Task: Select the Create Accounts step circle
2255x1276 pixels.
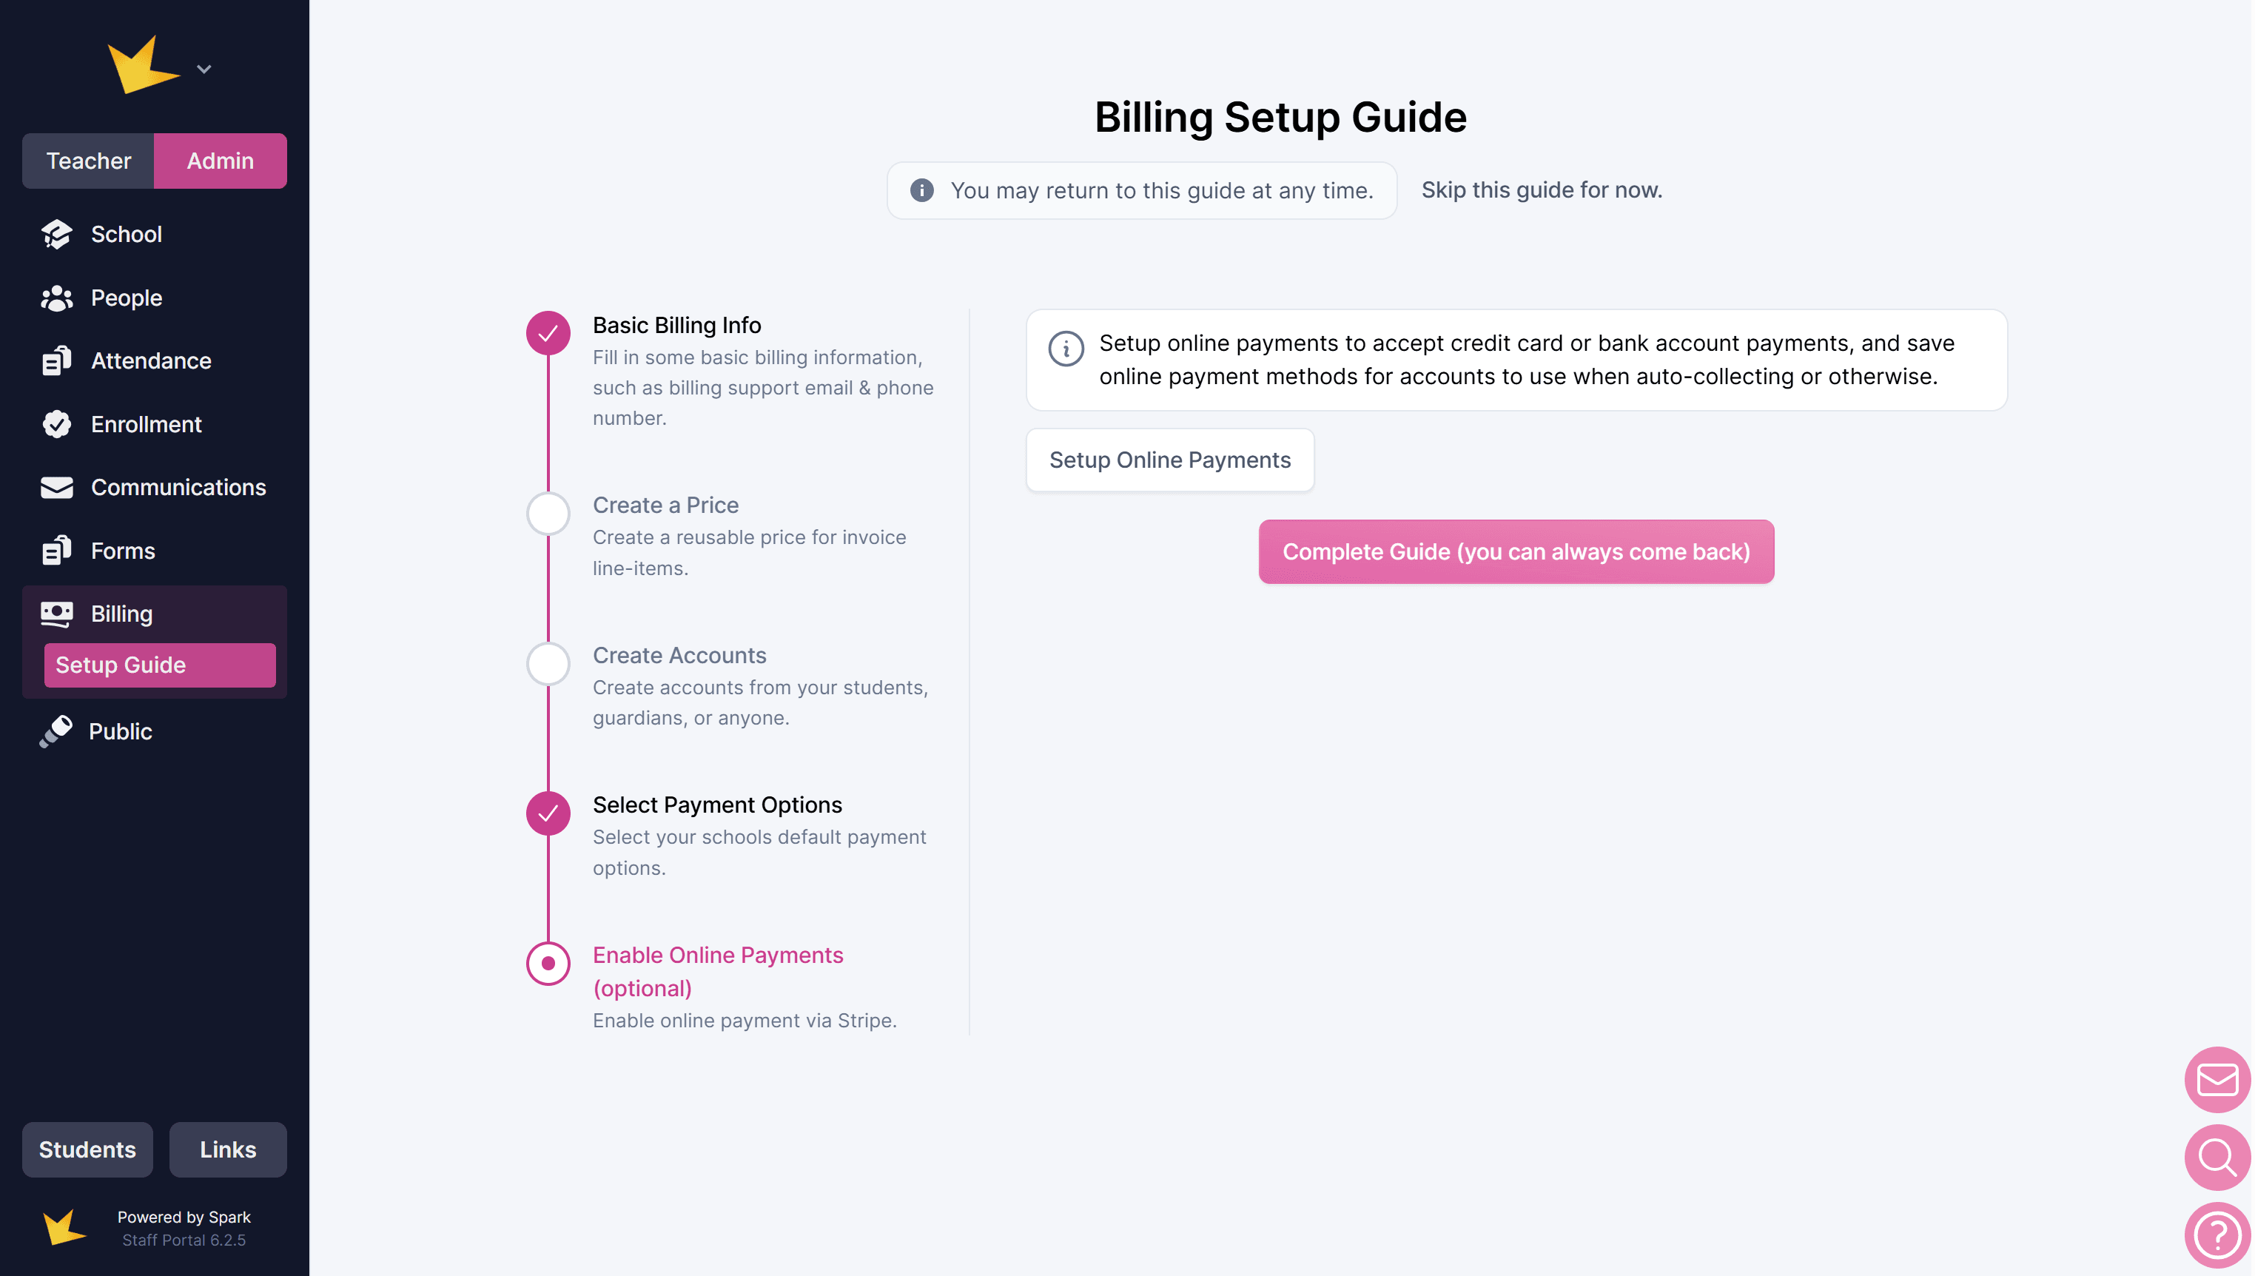Action: pyautogui.click(x=548, y=665)
